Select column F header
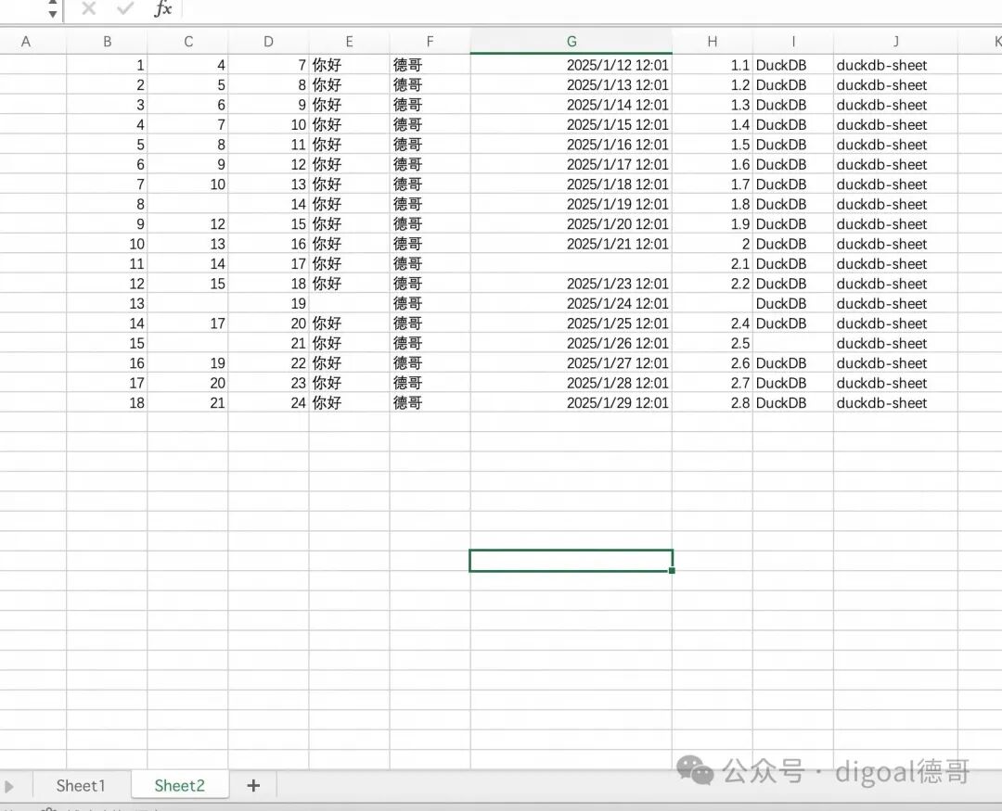Screen dimensions: 1002x811 point(430,42)
